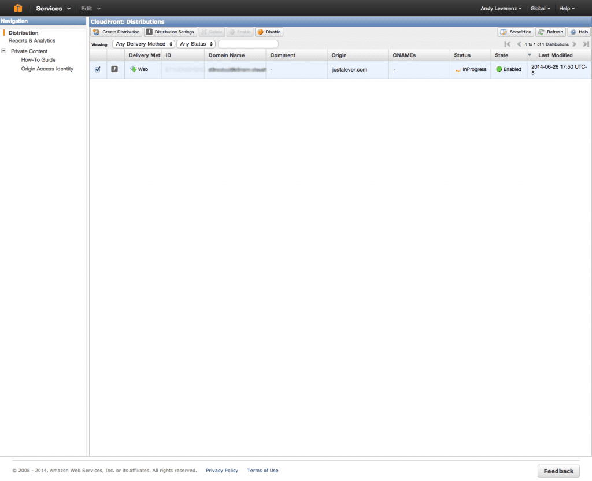Open the Global region menu
The width and height of the screenshot is (592, 481).
[x=540, y=8]
